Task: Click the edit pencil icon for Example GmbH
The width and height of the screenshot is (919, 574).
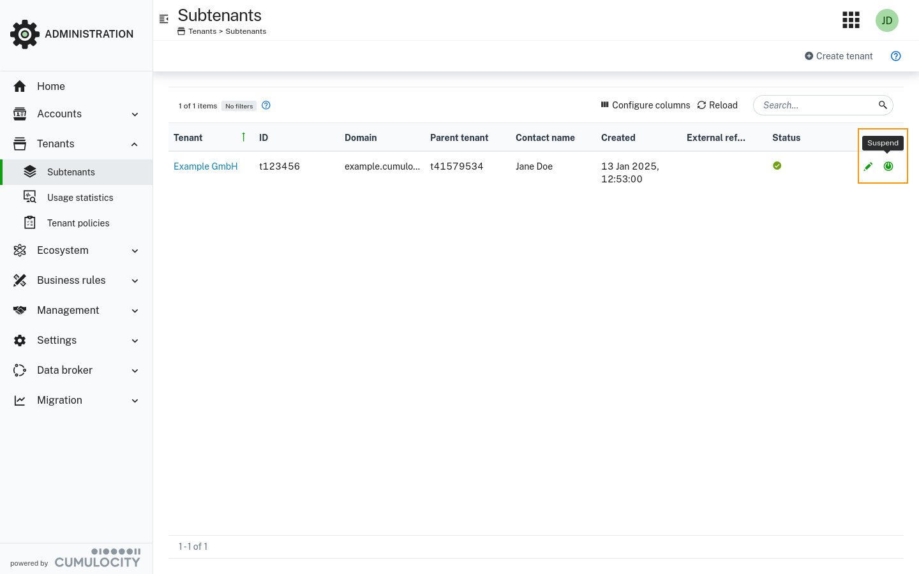Action: (868, 166)
